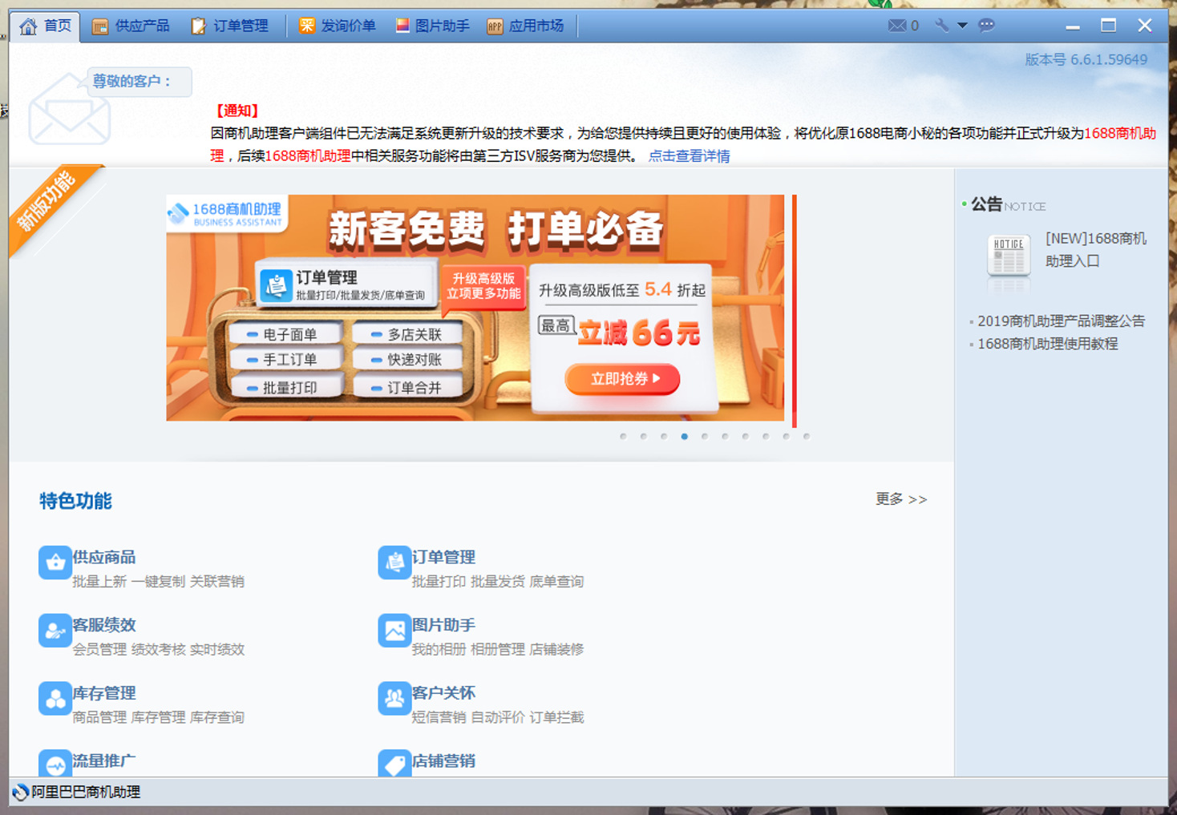Select the fifth banner carousel dot
The height and width of the screenshot is (815, 1177).
coord(705,437)
